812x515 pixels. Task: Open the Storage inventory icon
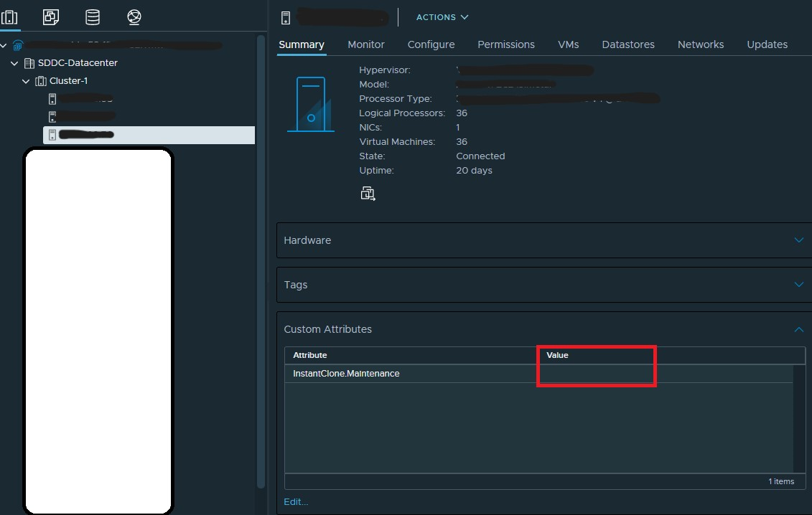coord(93,17)
